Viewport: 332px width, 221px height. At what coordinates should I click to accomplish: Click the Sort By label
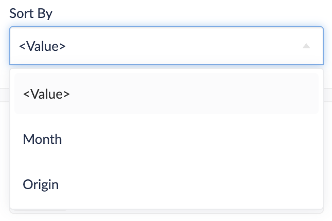[x=31, y=13]
